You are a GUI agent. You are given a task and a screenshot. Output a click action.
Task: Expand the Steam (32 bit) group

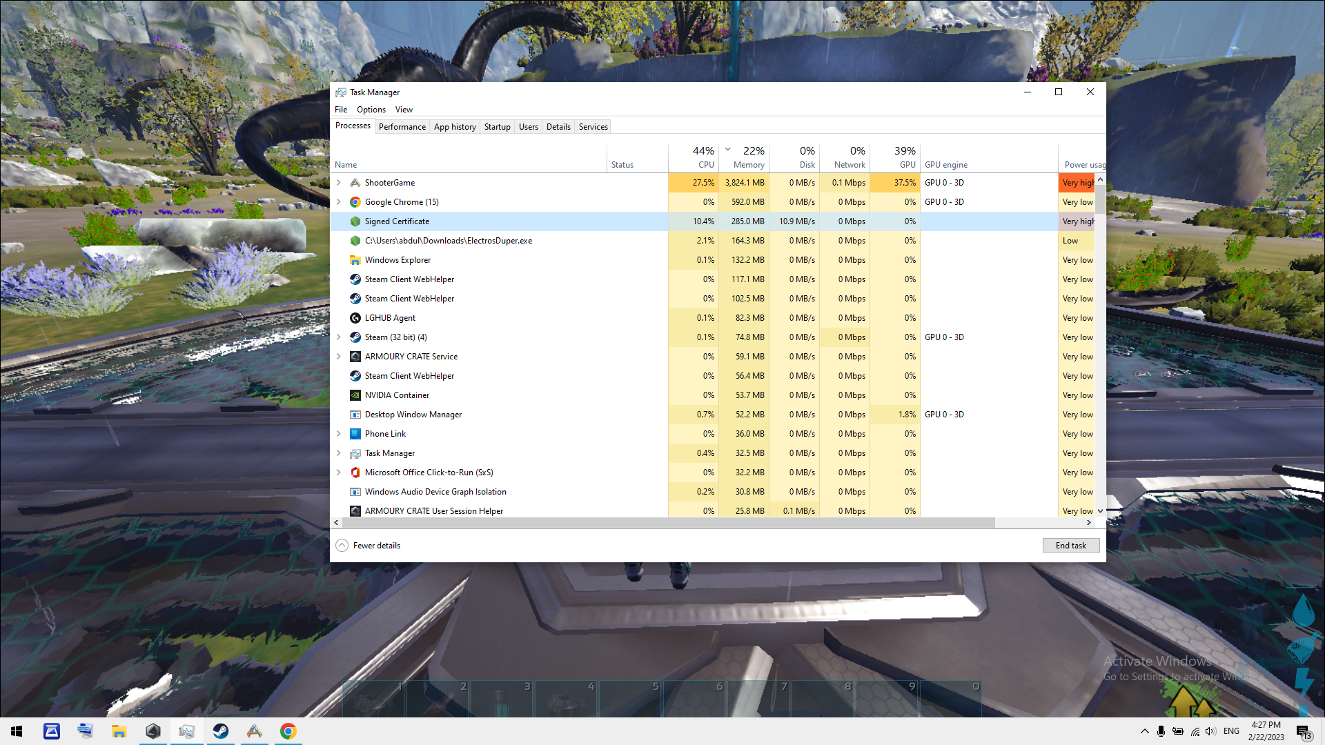(x=339, y=337)
